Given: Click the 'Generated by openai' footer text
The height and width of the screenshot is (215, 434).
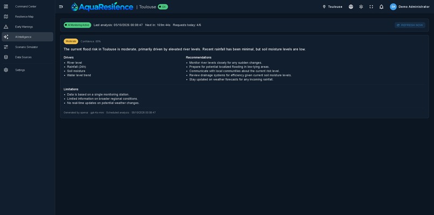Looking at the screenshot, I should 110,113.
